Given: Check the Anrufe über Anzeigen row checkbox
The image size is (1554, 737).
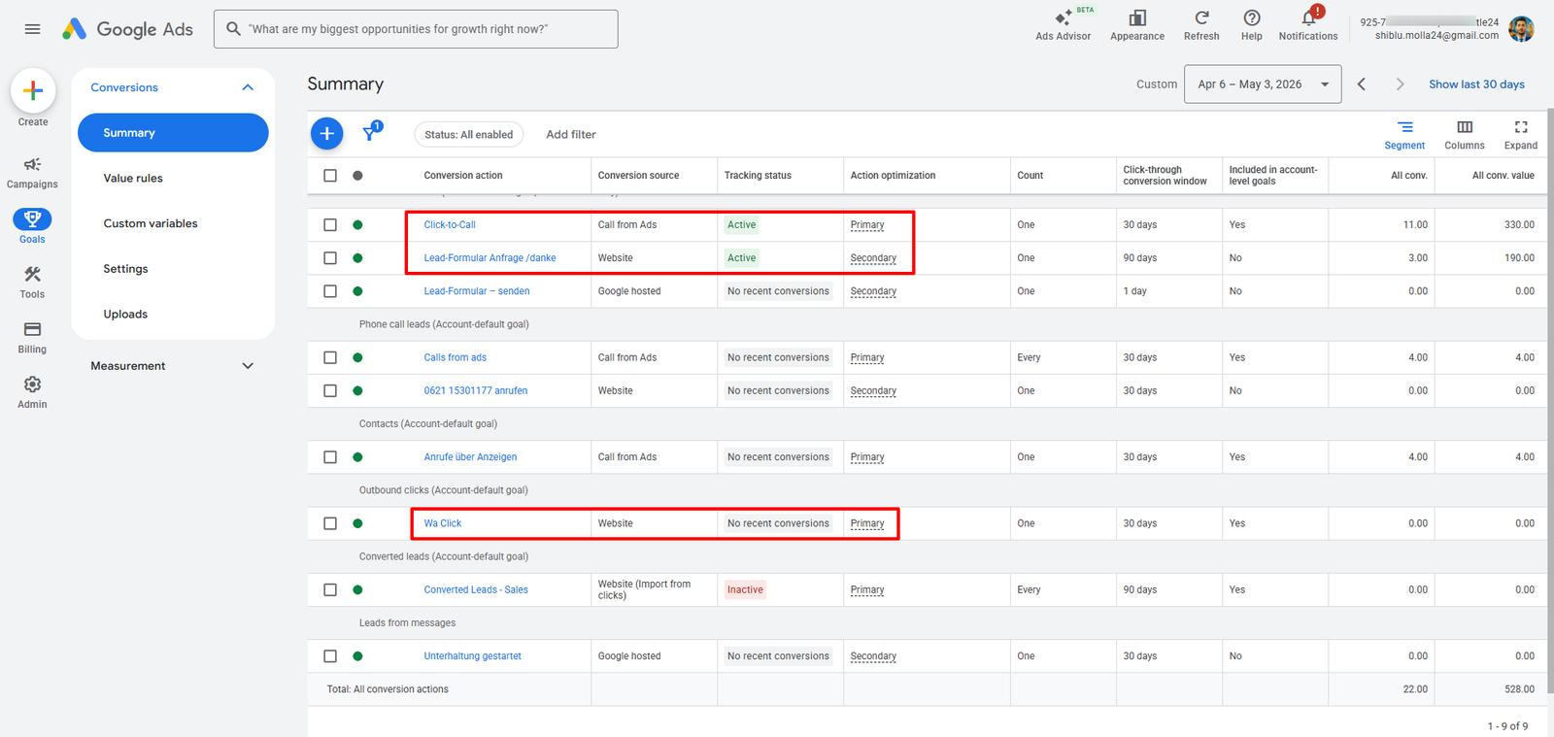Looking at the screenshot, I should point(330,457).
